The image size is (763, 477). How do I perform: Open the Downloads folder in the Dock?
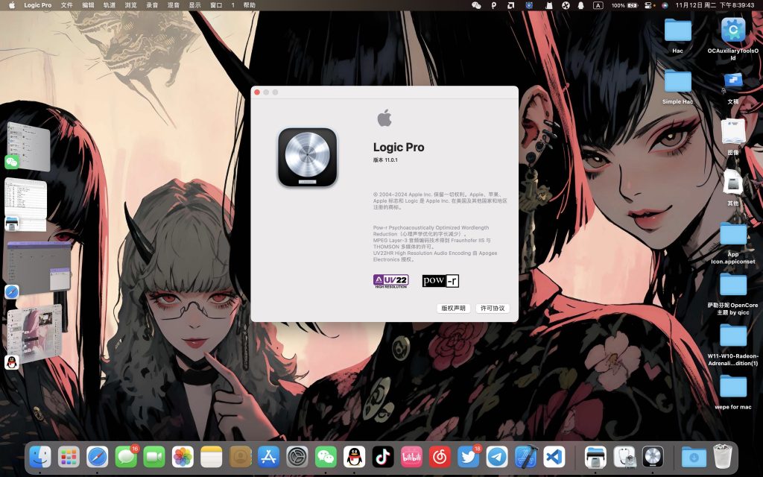coord(694,458)
